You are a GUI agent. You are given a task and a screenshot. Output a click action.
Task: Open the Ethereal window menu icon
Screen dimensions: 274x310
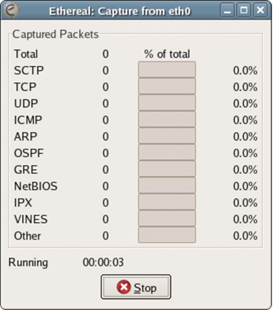pos(11,10)
